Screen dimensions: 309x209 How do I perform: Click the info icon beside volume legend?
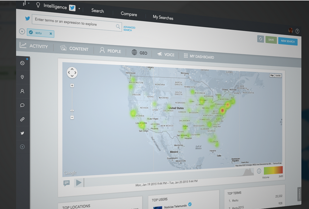(x=259, y=171)
